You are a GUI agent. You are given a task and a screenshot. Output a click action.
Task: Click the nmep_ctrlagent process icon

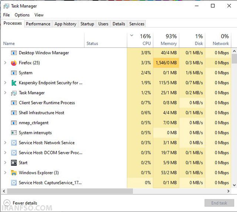(14, 123)
